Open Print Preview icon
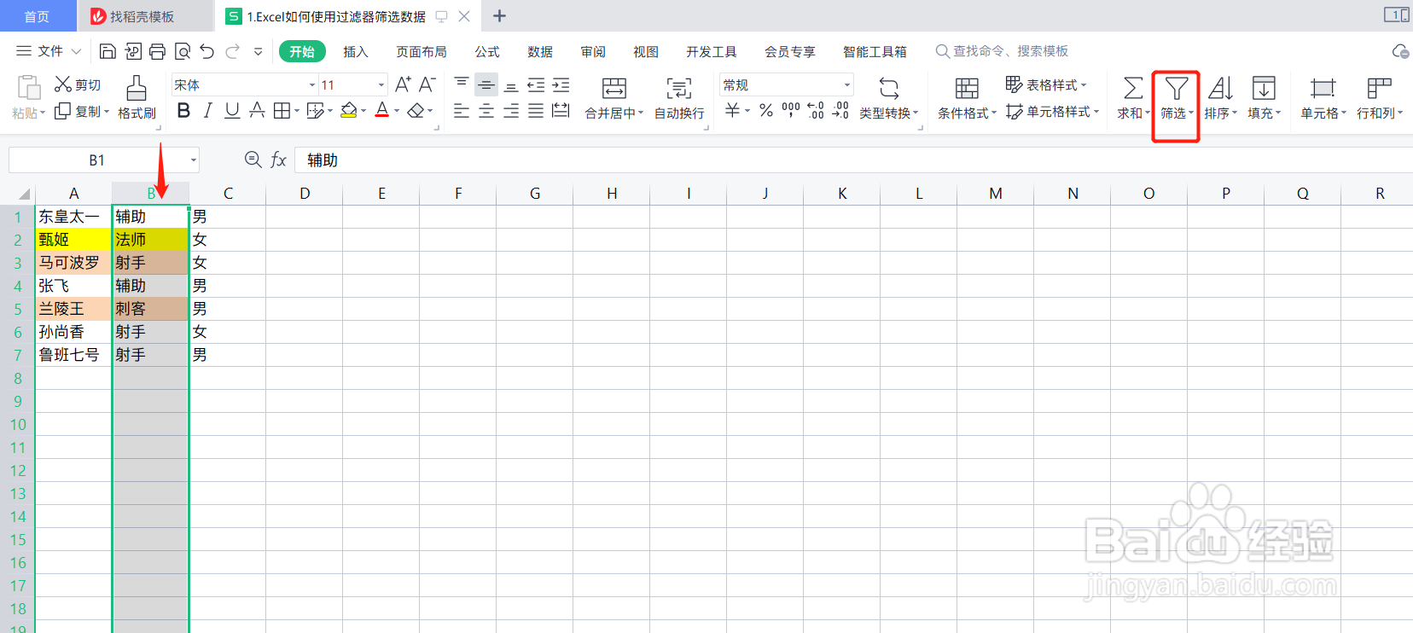1413x633 pixels. tap(182, 51)
